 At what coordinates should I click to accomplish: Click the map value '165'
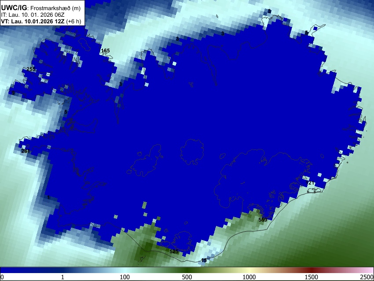click(x=106, y=51)
